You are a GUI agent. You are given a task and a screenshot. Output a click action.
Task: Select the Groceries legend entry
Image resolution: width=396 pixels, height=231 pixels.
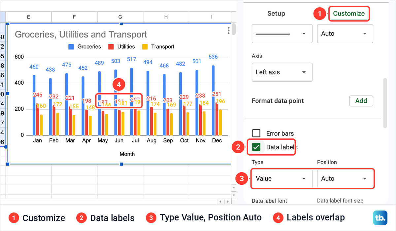(85, 47)
